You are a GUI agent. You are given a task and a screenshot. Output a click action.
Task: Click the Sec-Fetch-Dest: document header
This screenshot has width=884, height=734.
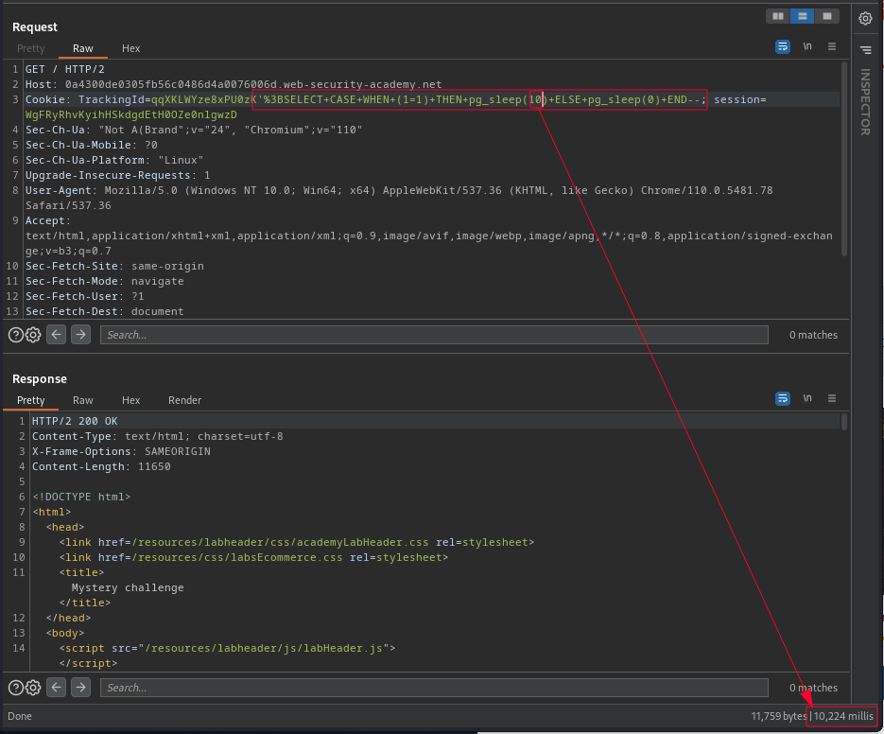(104, 311)
